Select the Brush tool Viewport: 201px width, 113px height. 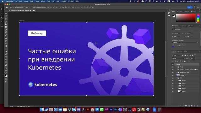point(6,35)
